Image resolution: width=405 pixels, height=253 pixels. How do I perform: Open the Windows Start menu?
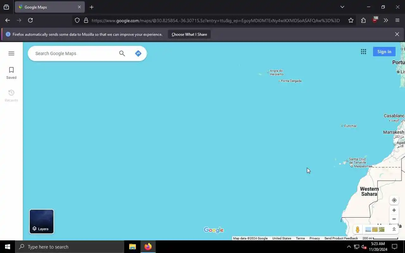(x=8, y=247)
